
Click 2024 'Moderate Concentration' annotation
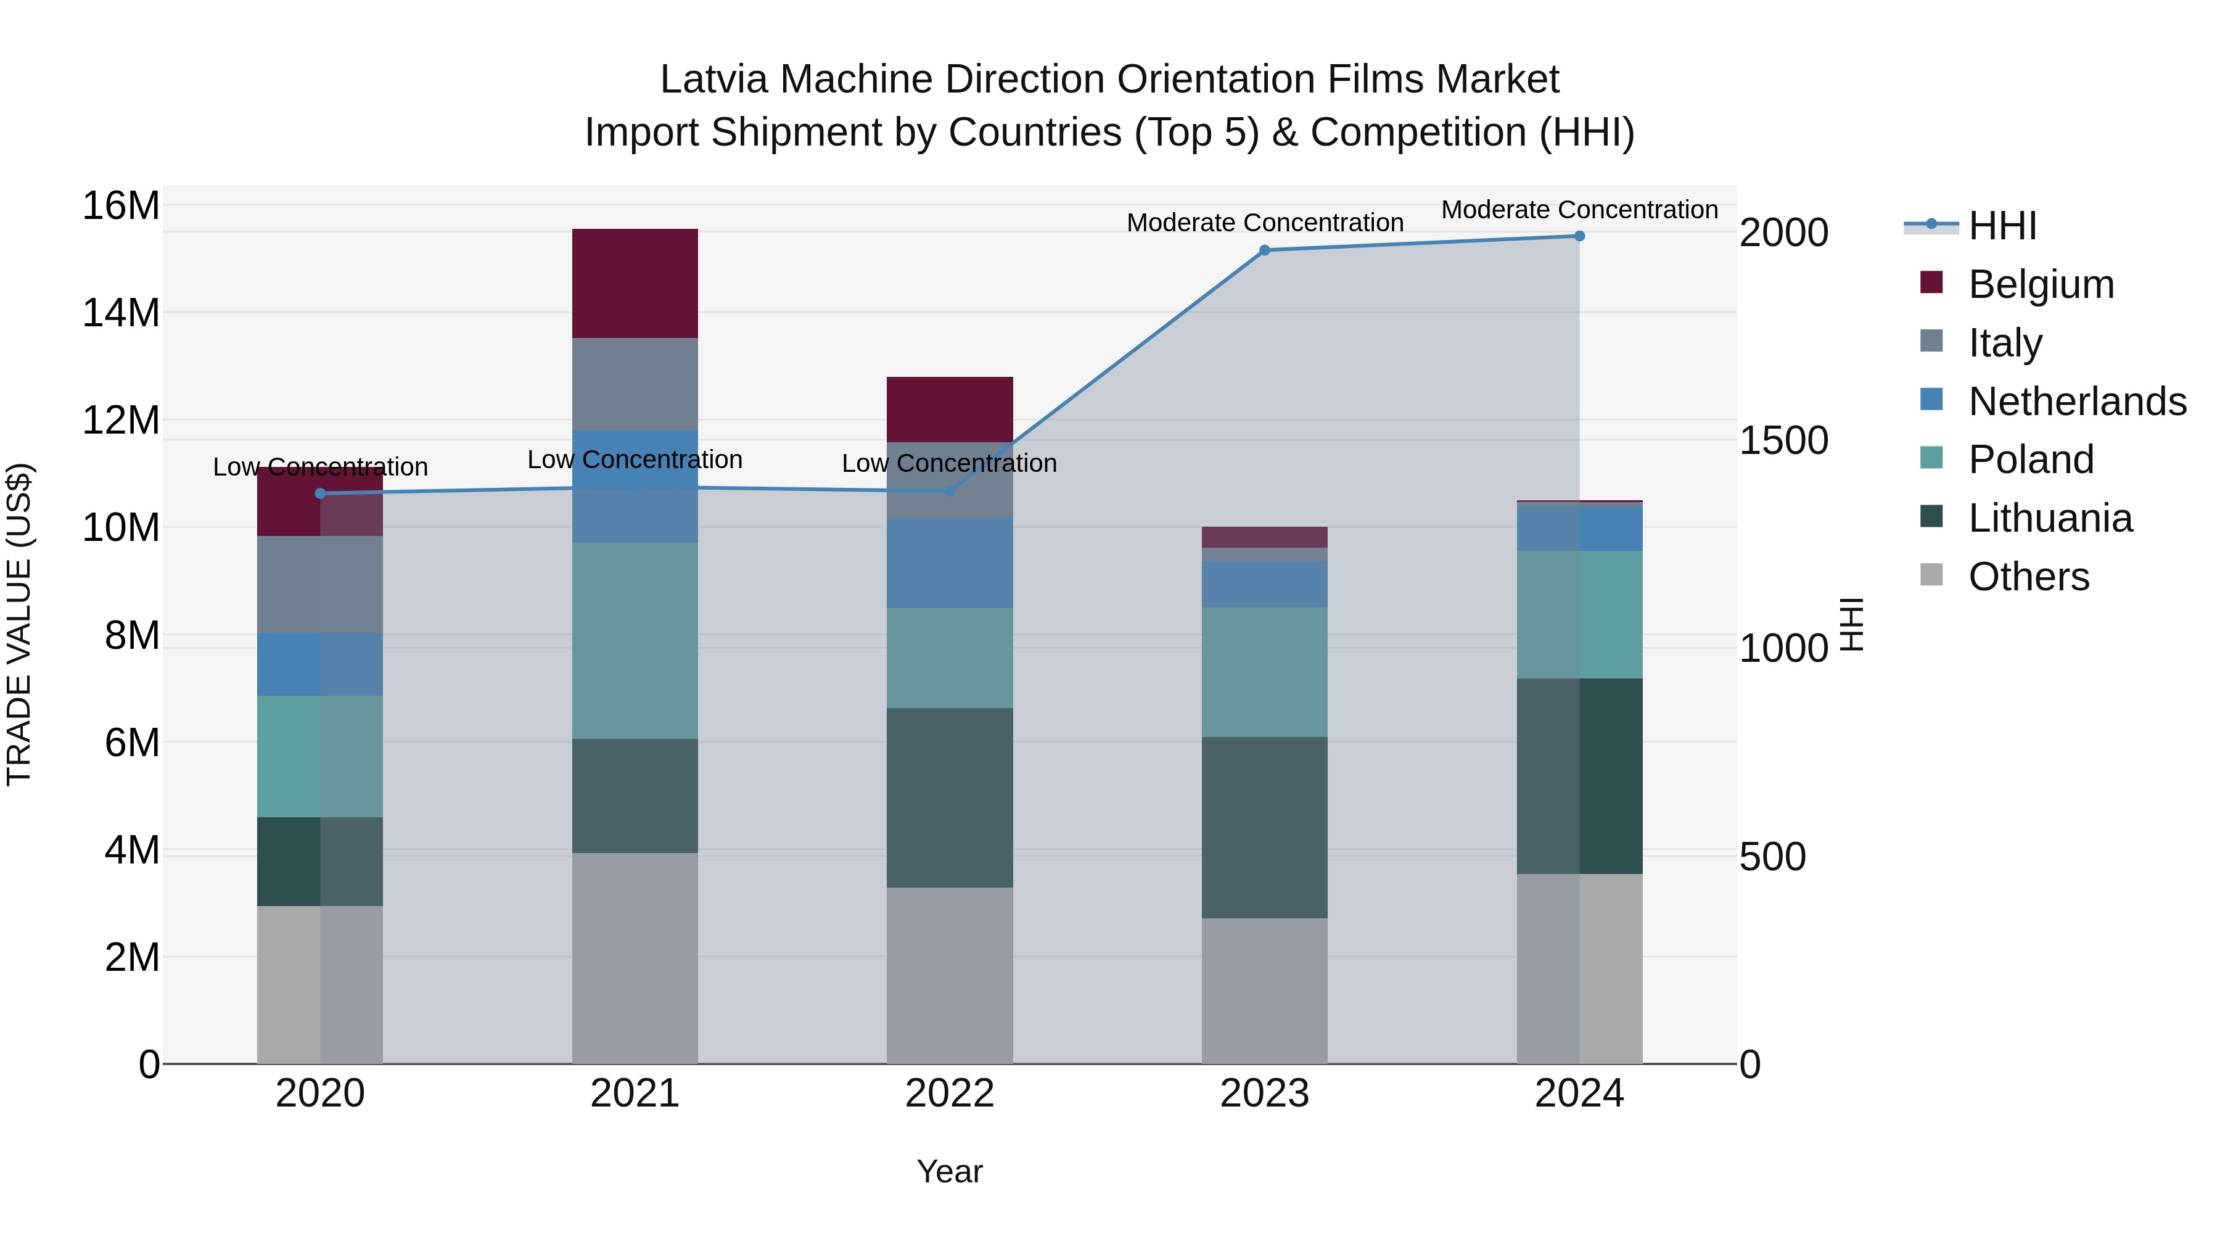point(1579,210)
